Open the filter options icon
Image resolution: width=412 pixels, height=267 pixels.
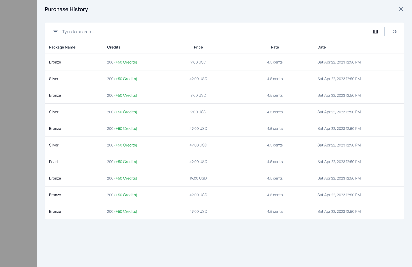click(56, 32)
